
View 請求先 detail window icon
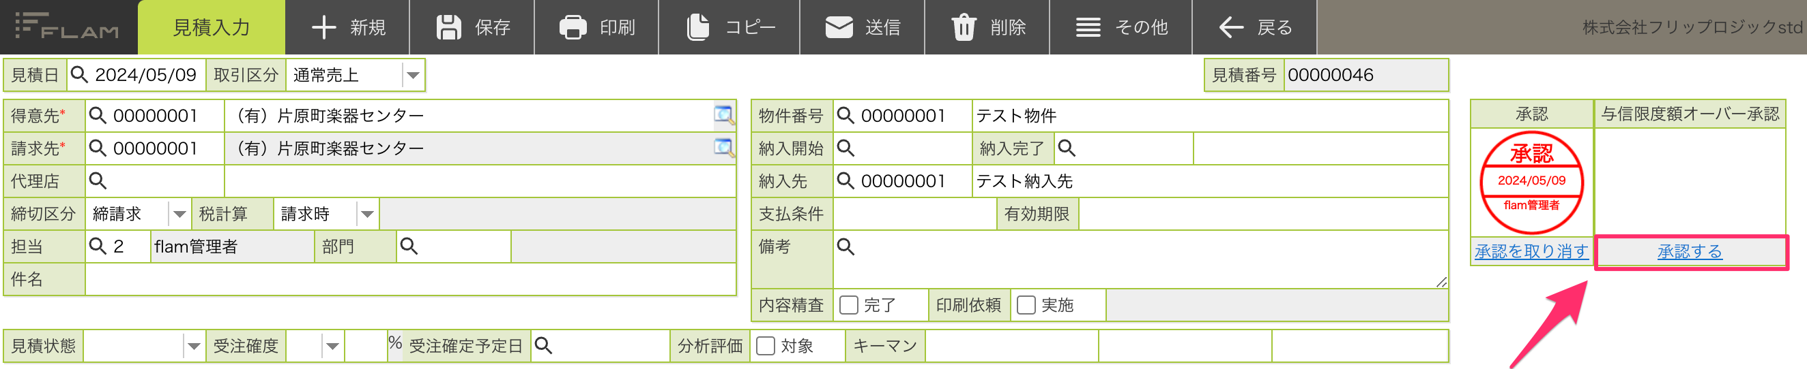coord(724,148)
